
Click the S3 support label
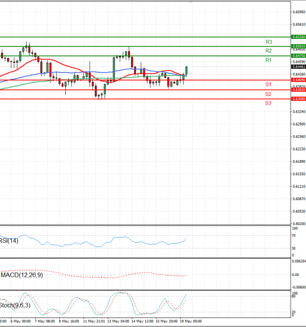pyautogui.click(x=268, y=103)
